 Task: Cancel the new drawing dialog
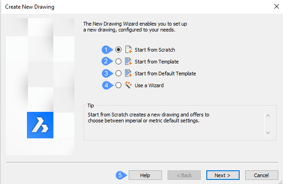(262, 175)
